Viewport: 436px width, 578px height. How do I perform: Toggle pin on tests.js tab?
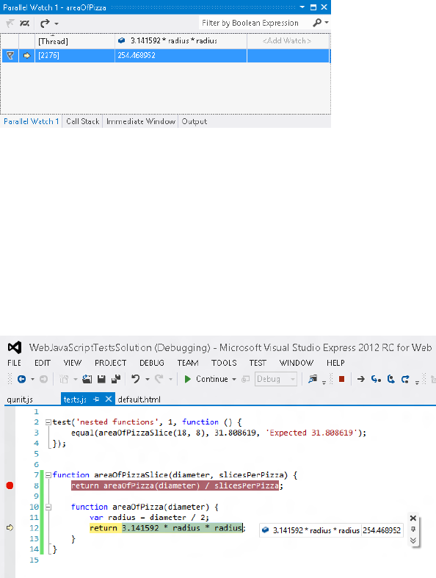click(96, 400)
